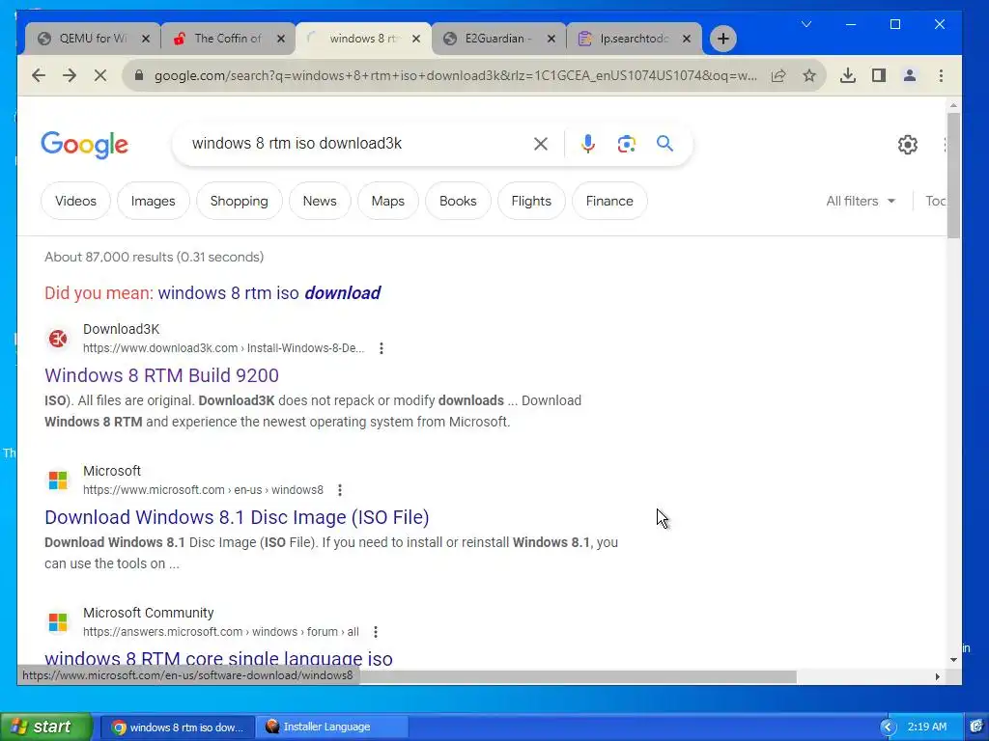
Task: Click the Chrome taskbar button
Action: point(178,727)
